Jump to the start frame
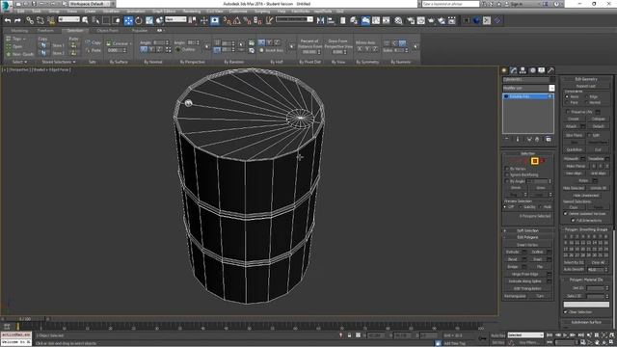Screen dimensions: 617x347 pos(550,335)
